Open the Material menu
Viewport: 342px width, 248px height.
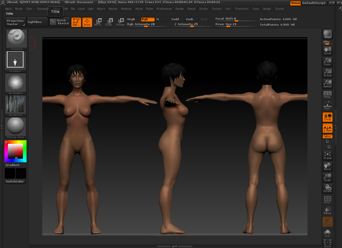tap(126, 9)
